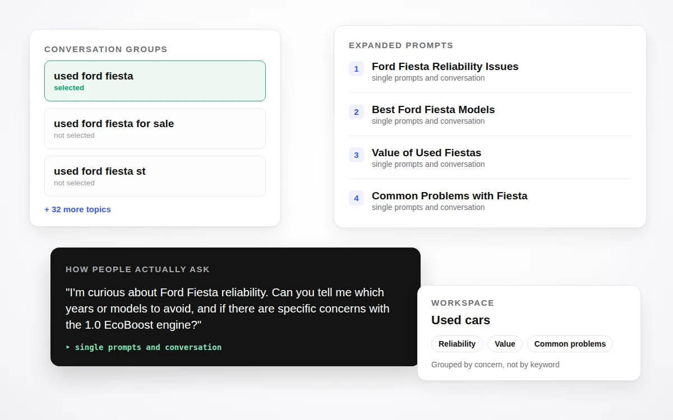Viewport: 673px width, 420px height.
Task: Click the "How People Actually Ask" heading
Action: point(137,269)
